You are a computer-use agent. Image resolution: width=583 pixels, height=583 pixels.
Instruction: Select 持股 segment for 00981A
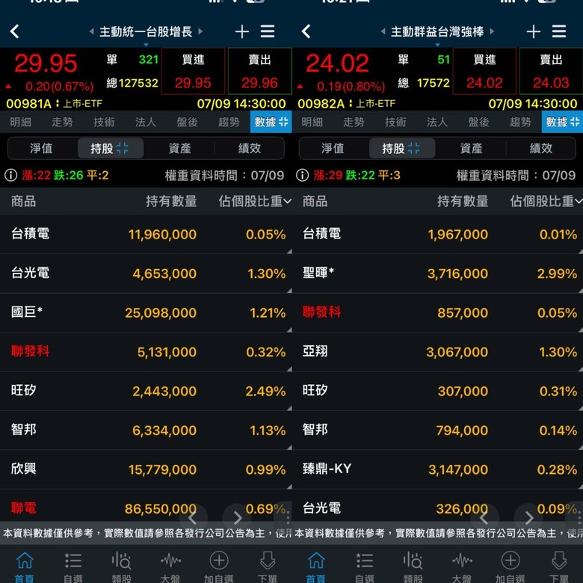pos(111,148)
